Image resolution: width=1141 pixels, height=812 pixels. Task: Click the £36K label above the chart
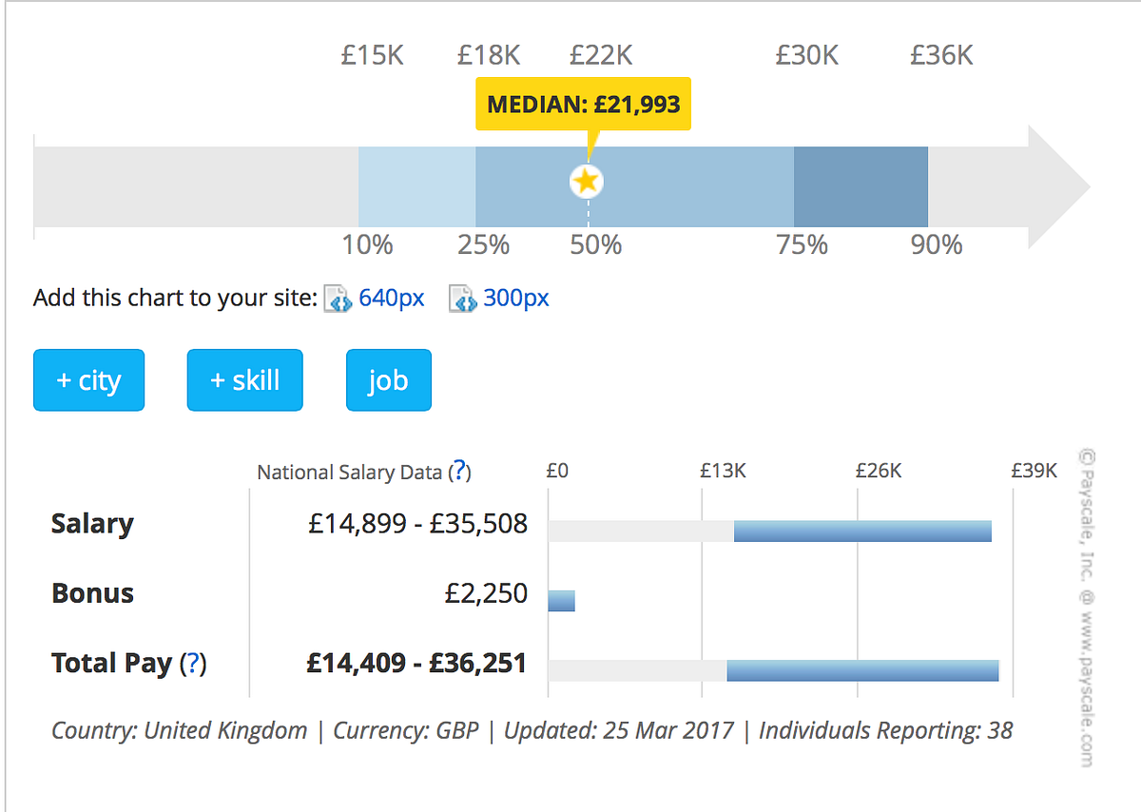(x=941, y=55)
